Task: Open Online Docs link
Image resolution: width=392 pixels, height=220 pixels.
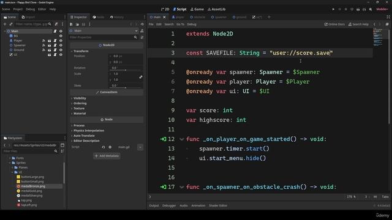Action: coord(334,24)
